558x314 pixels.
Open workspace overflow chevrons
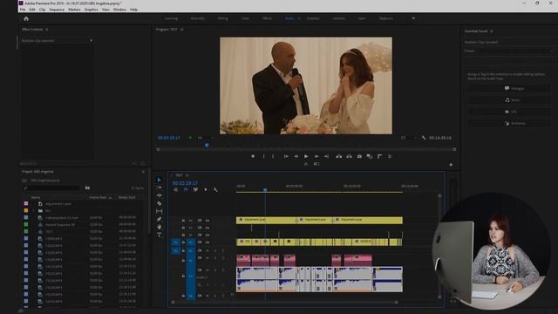point(413,18)
